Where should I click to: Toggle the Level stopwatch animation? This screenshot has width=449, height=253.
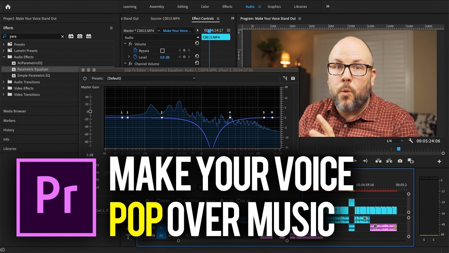point(135,57)
